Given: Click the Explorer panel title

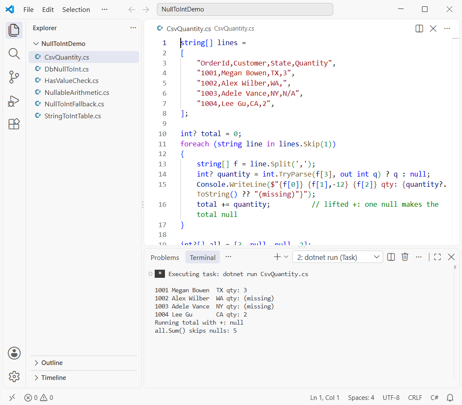Looking at the screenshot, I should pyautogui.click(x=45, y=28).
